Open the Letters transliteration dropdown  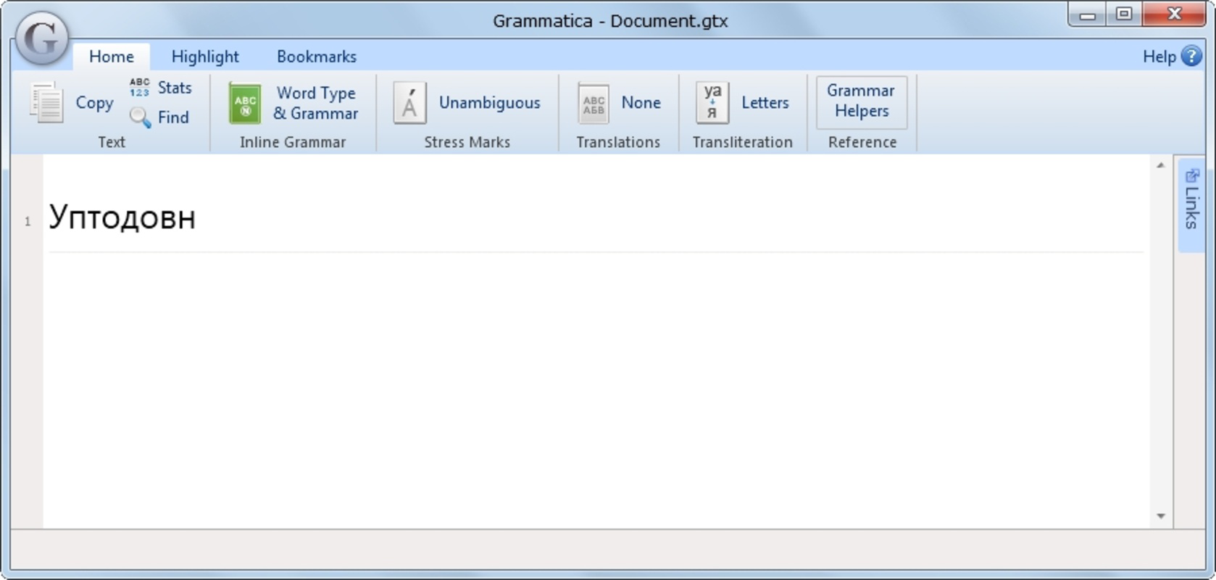coord(765,103)
